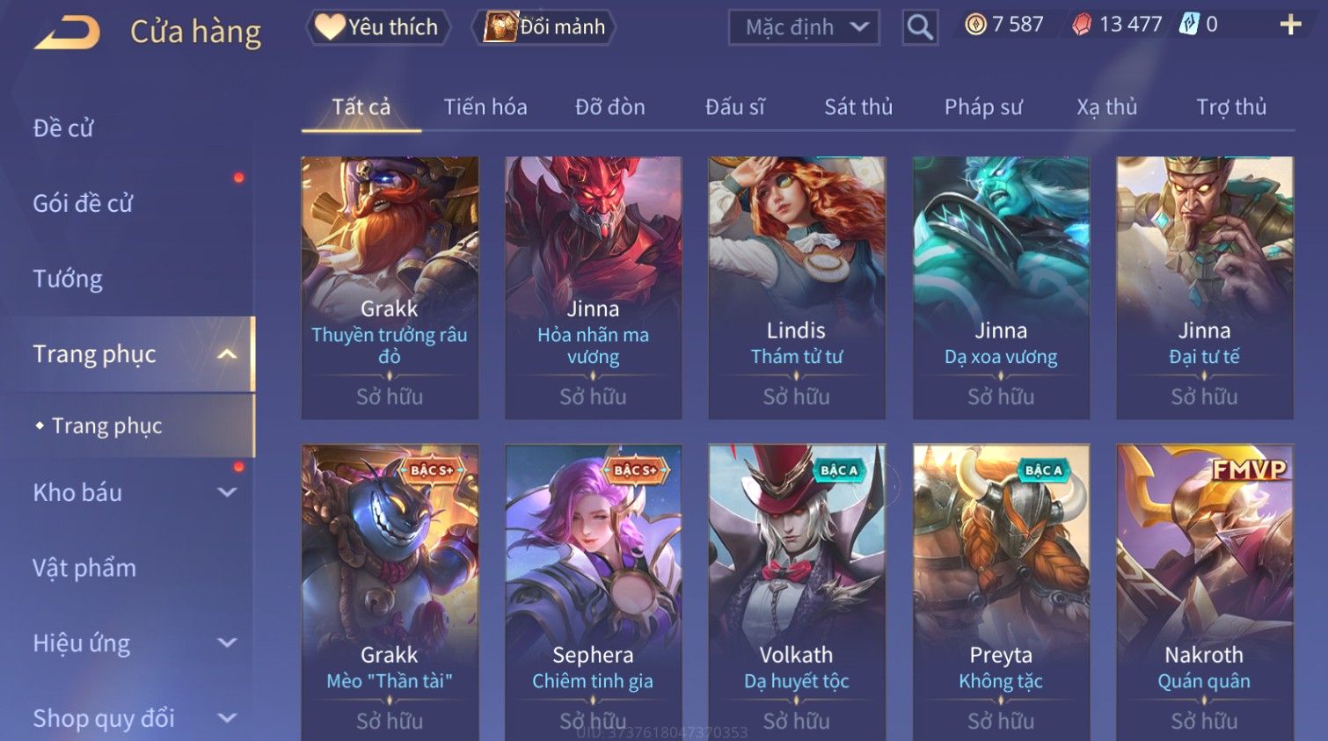Select the Nakroth Quán quân skin card
Image resolution: width=1328 pixels, height=741 pixels.
1204,592
